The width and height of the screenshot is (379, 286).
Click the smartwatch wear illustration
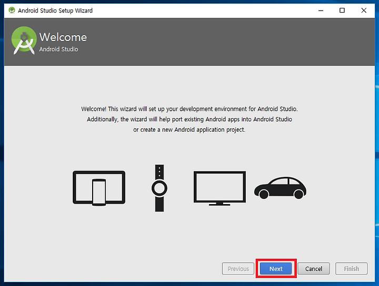click(x=159, y=188)
